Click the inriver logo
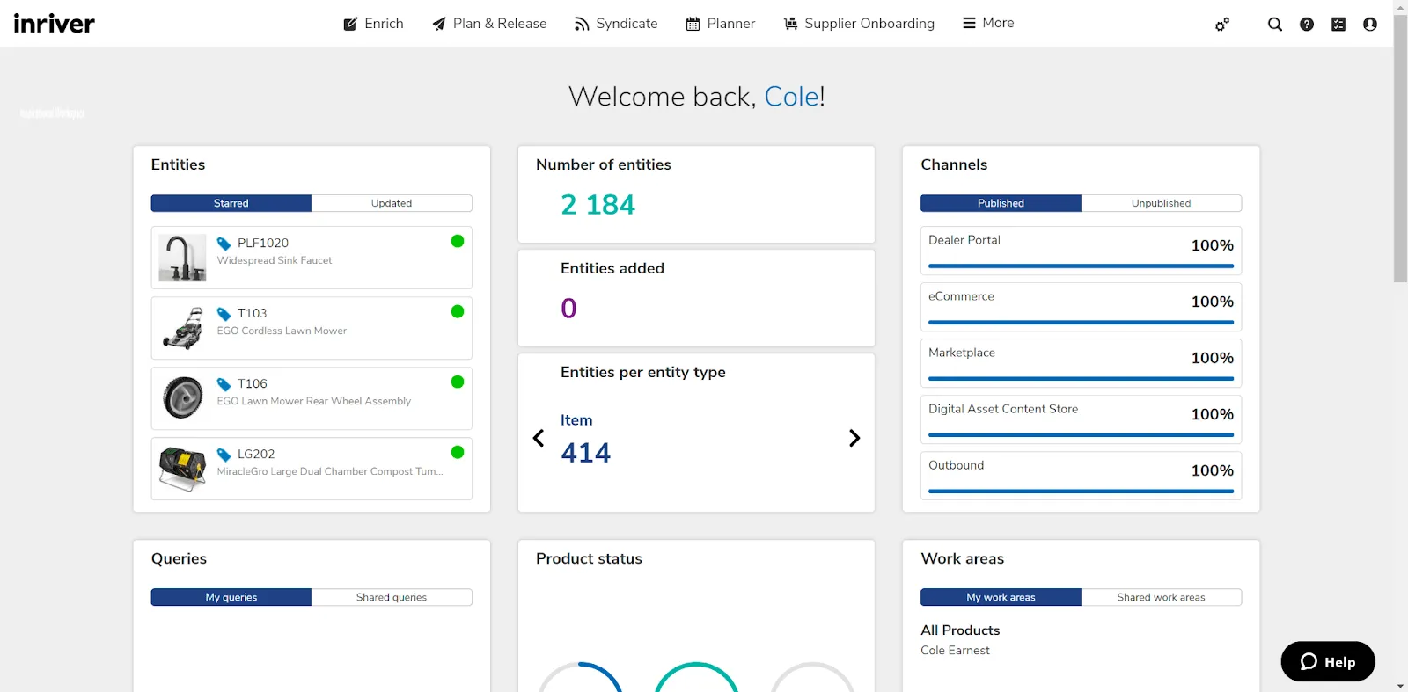 tap(55, 24)
